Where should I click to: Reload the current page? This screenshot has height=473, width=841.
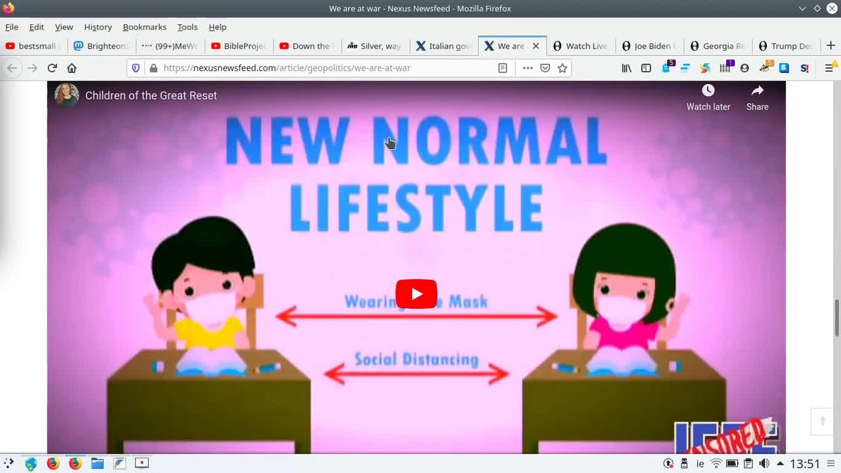[52, 68]
